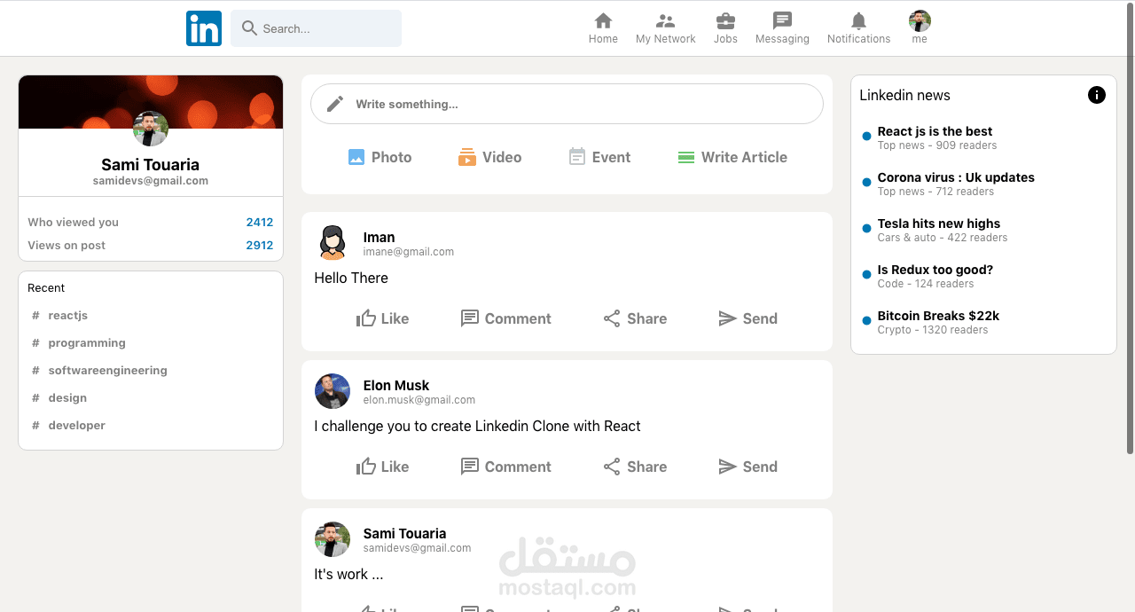Click Views on post count 2912
The height and width of the screenshot is (612, 1135).
[x=260, y=246]
